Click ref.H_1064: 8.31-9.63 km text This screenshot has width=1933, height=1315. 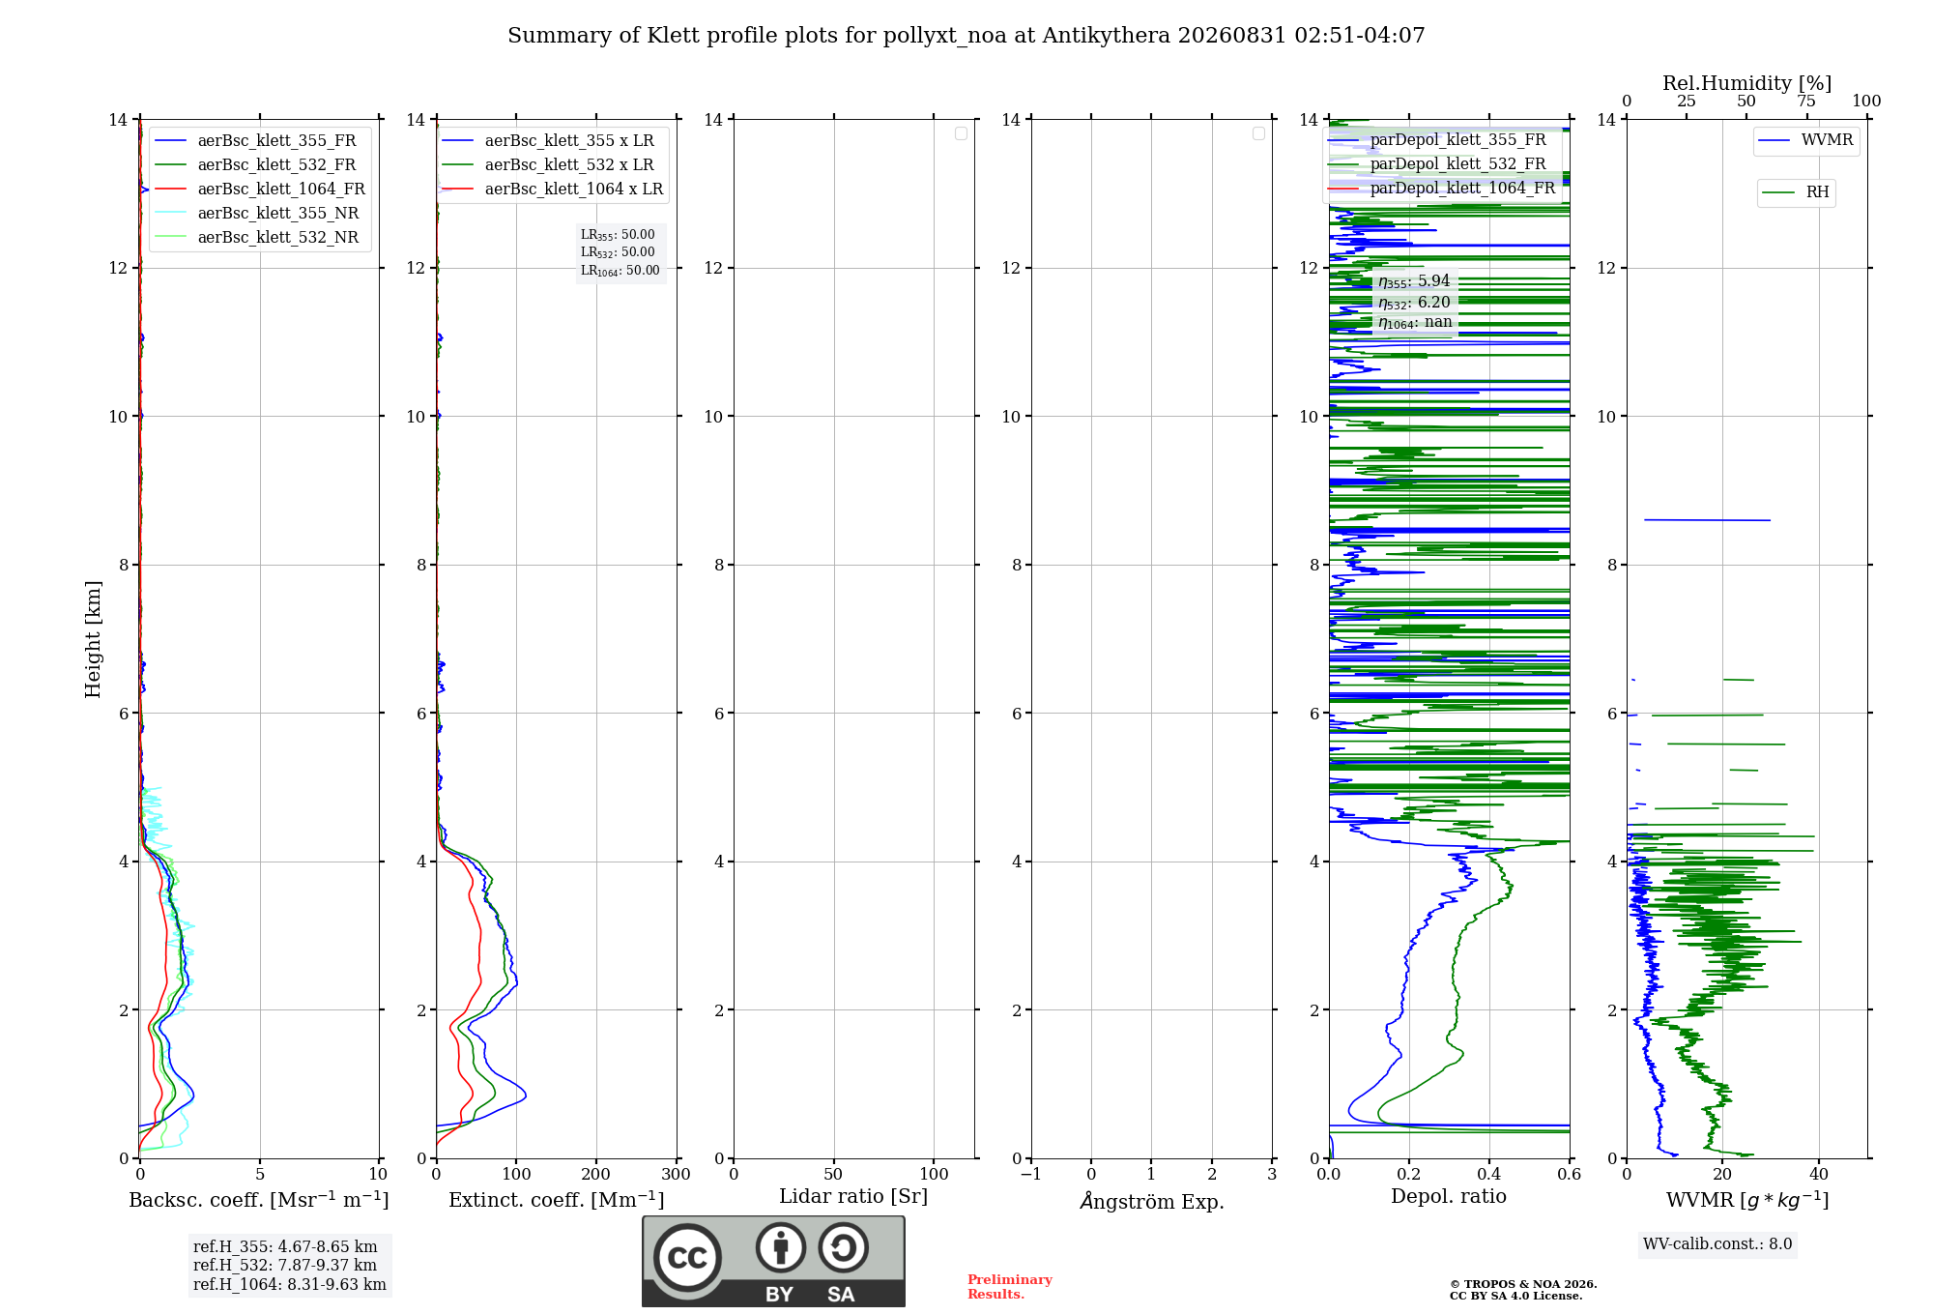(290, 1285)
